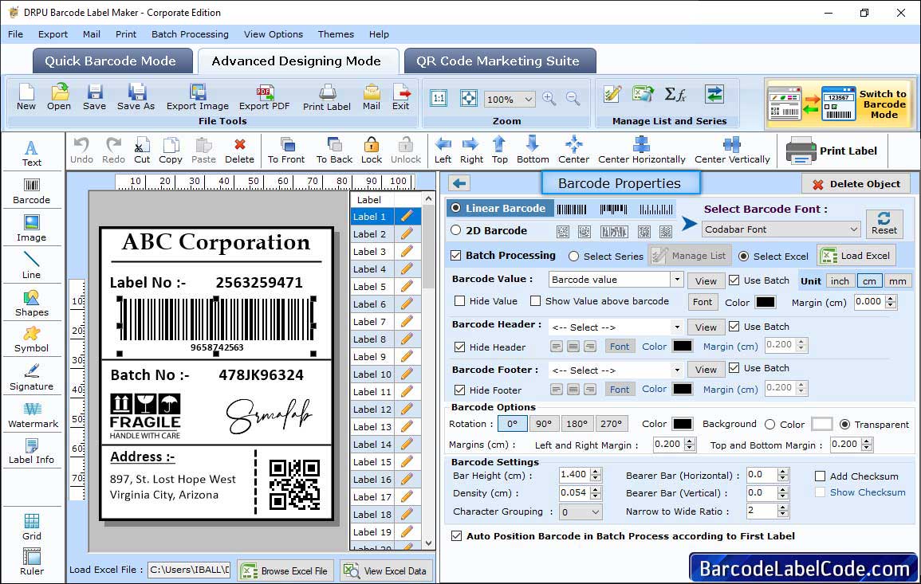Select the Barcode tool in sidebar
The image size is (921, 584).
coord(32,191)
